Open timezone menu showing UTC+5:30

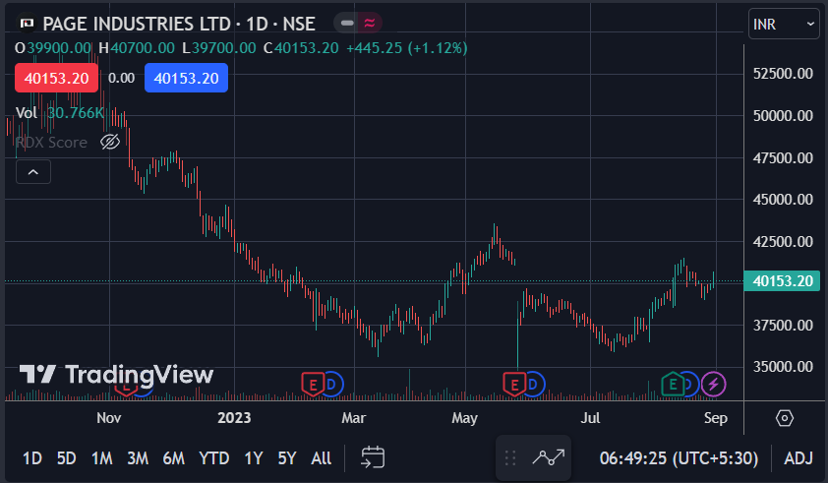(x=680, y=457)
